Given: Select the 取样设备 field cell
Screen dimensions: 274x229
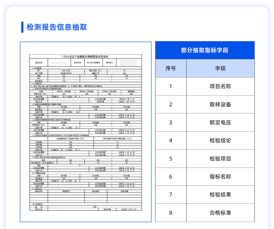Looking at the screenshot, I should point(220,105).
